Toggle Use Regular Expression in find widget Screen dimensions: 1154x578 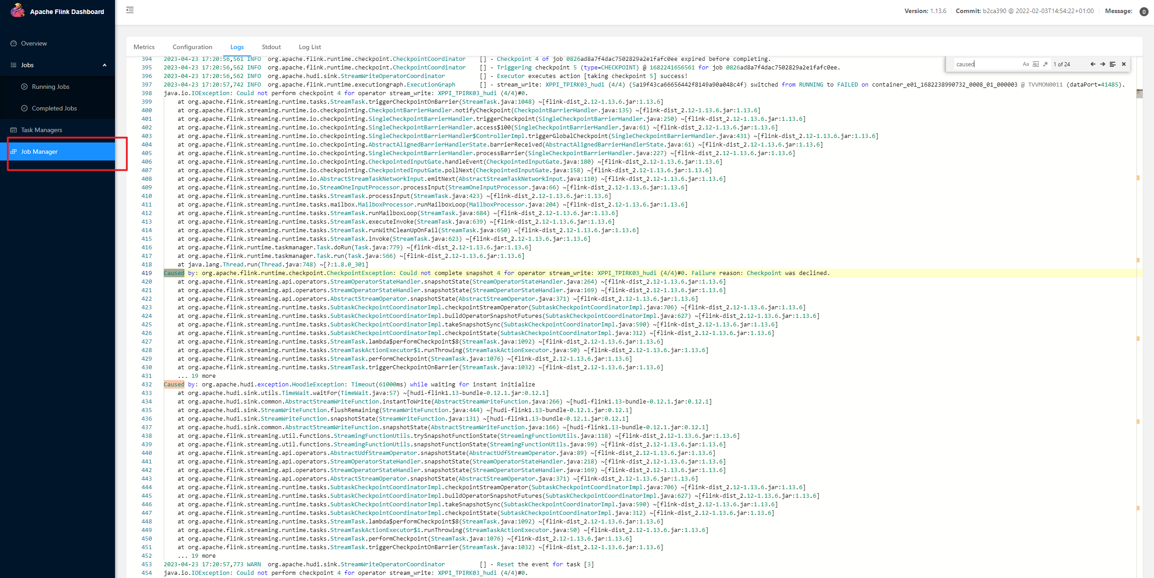[x=1045, y=64]
